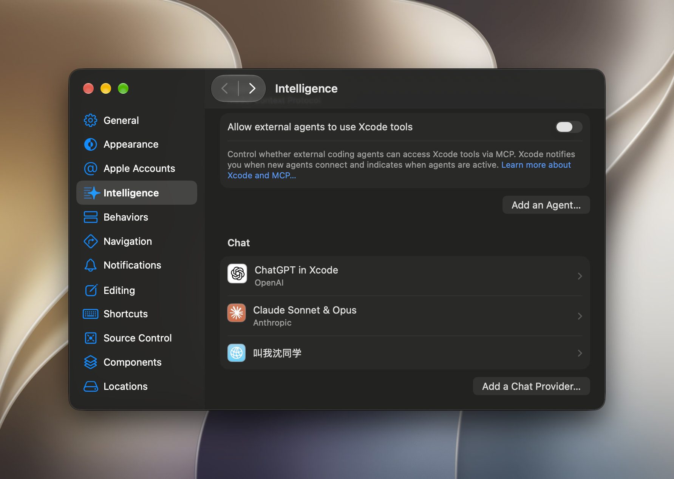Screen dimensions: 674x479
Task: Switch to Appearance settings
Action: (x=137, y=144)
